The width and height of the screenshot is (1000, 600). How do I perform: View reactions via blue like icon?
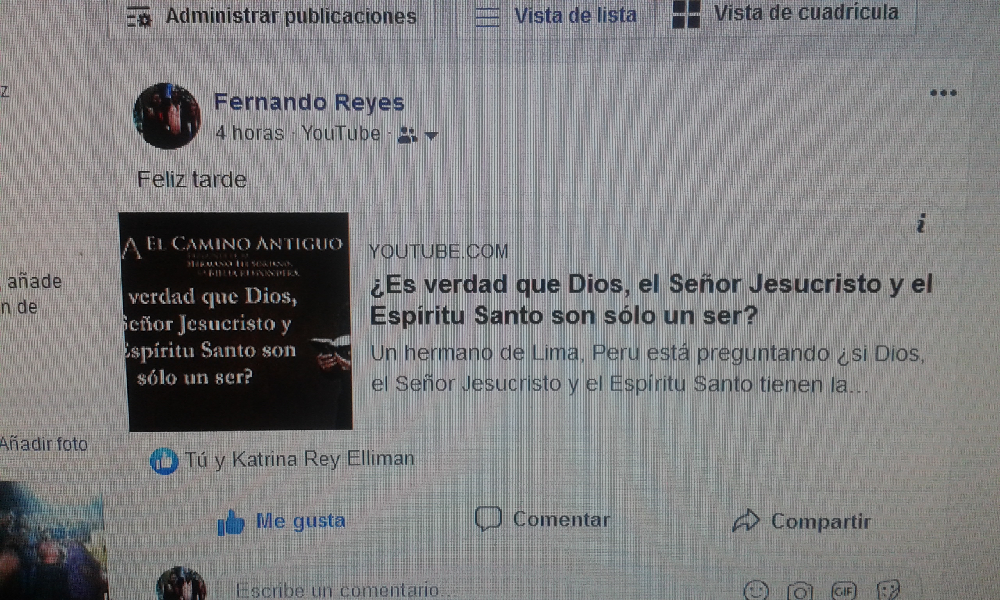[x=164, y=461]
